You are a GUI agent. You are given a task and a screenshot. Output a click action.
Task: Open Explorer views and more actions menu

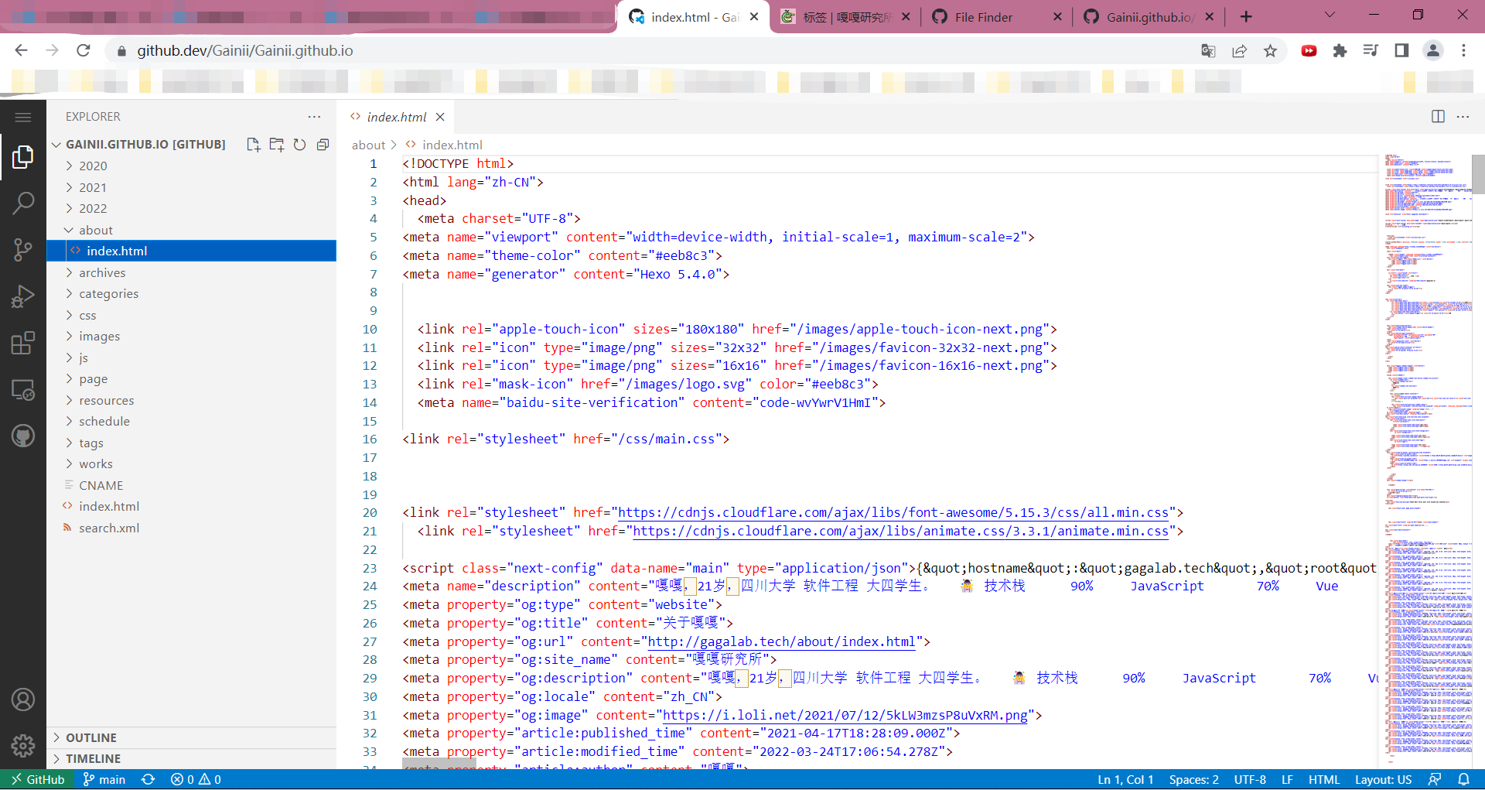314,117
